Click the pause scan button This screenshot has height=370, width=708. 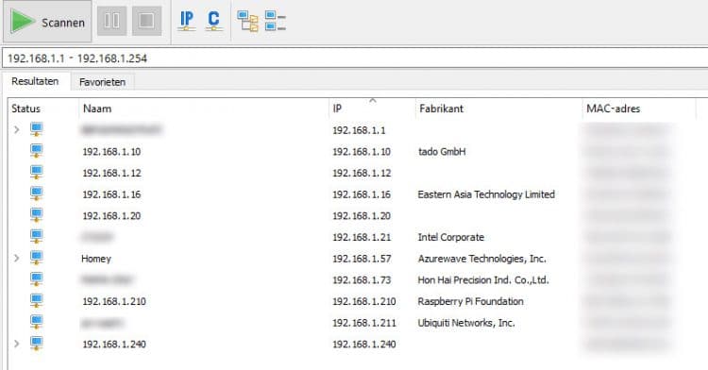point(112,21)
